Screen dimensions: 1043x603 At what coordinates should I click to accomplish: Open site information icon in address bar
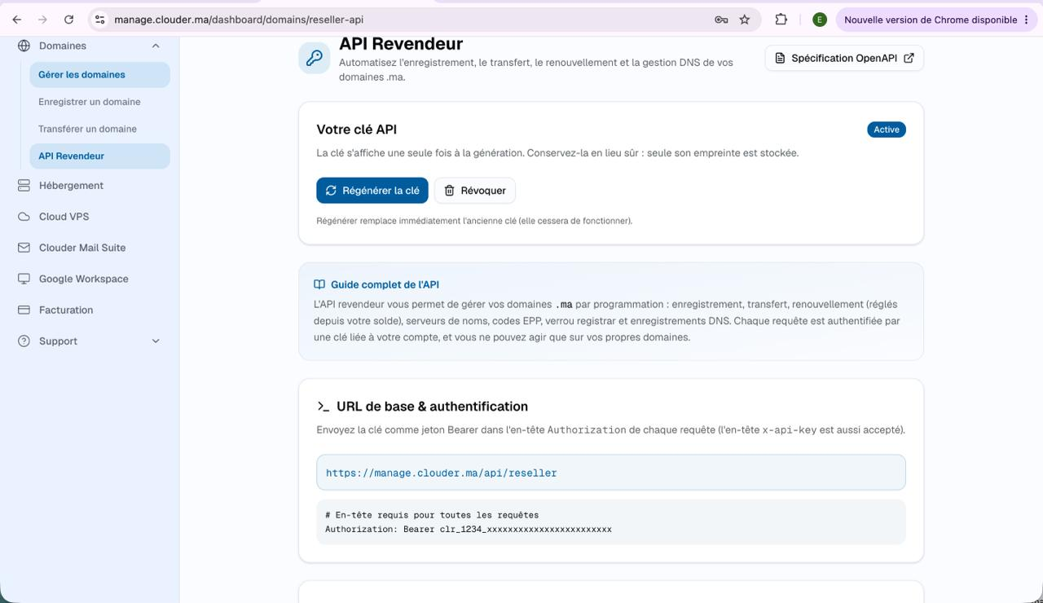99,20
